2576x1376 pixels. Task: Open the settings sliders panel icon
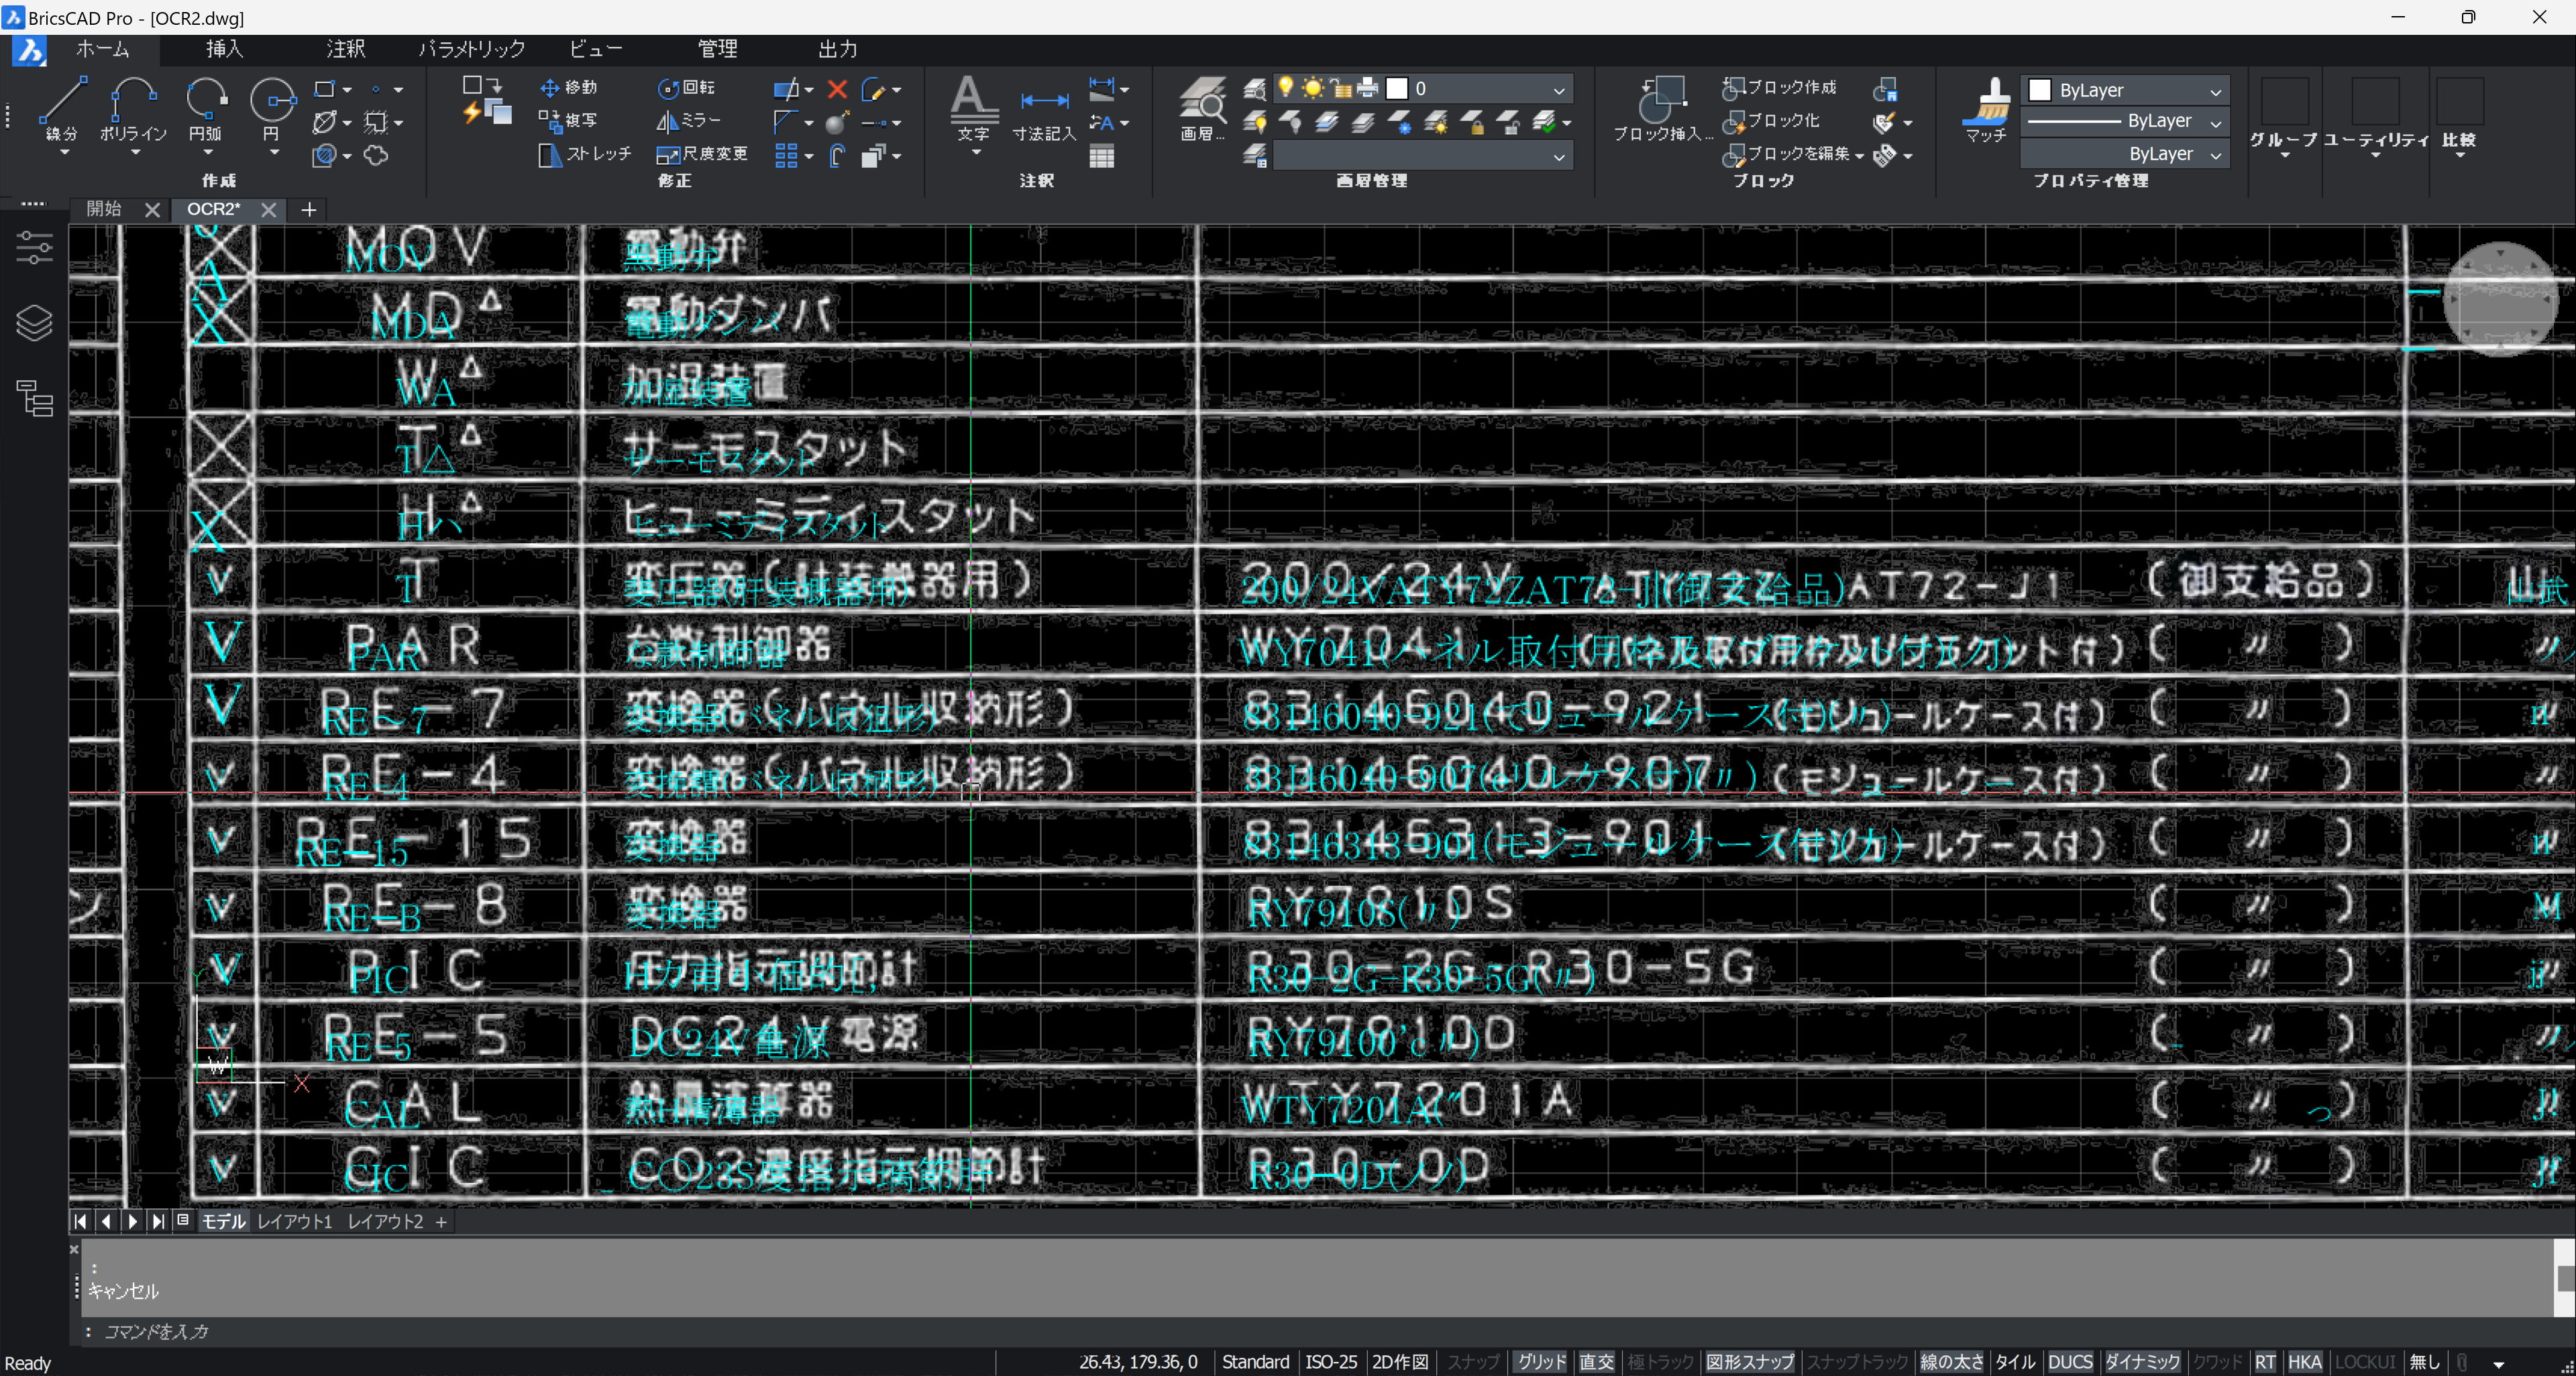(x=35, y=248)
